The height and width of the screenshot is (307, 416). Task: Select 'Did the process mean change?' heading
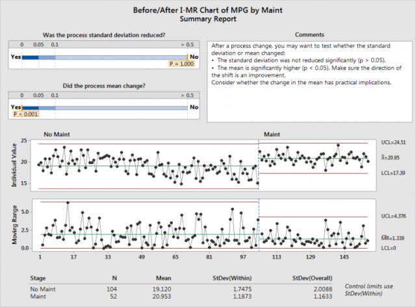pyautogui.click(x=104, y=86)
